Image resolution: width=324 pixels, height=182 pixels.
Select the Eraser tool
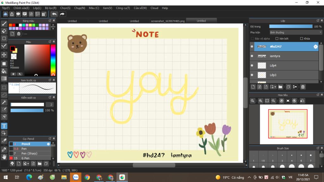pyautogui.click(x=4, y=31)
